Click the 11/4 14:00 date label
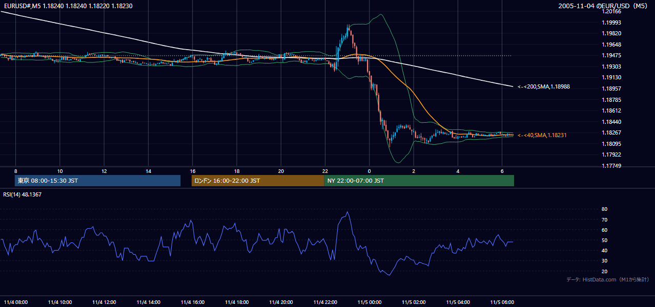This screenshot has width=655, height=307. tap(149, 302)
